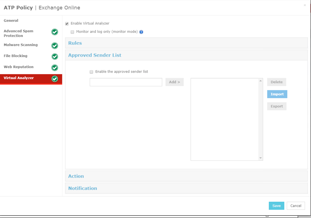Enable the approved sender list checkbox
311x218 pixels.
click(x=92, y=72)
